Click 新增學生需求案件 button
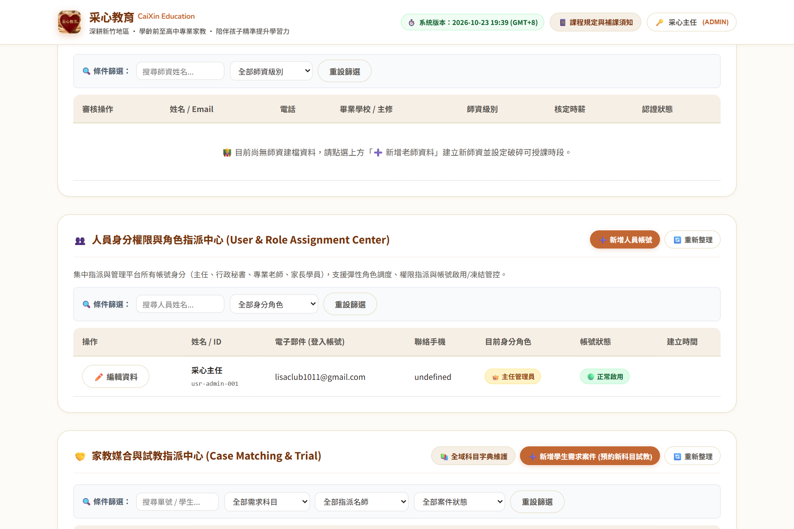The image size is (794, 529). click(x=590, y=456)
